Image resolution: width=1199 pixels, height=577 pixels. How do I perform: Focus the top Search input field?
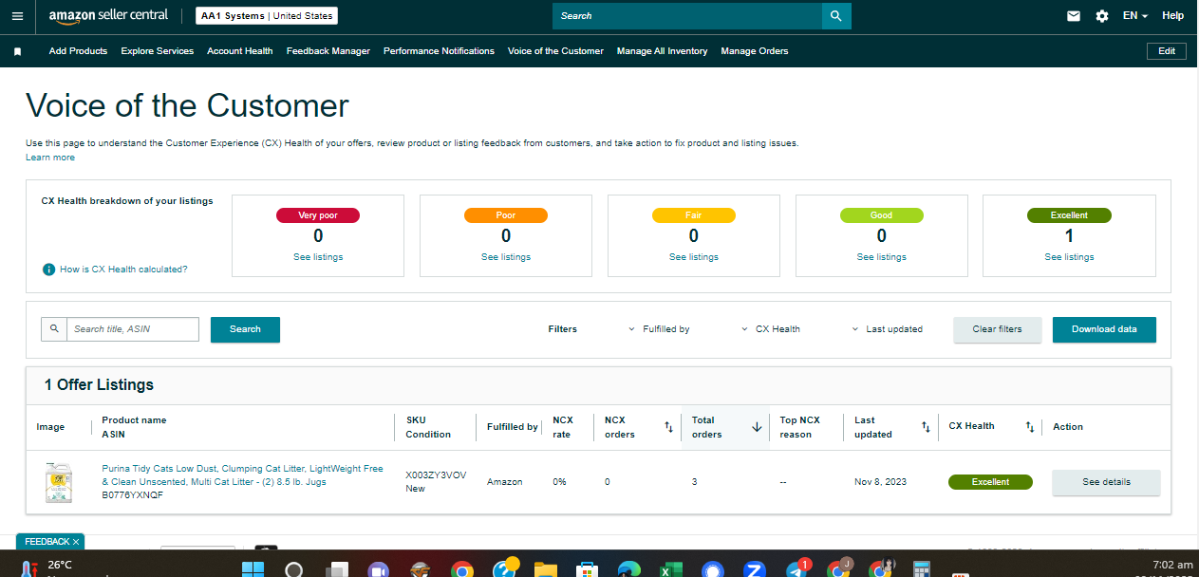click(x=687, y=16)
